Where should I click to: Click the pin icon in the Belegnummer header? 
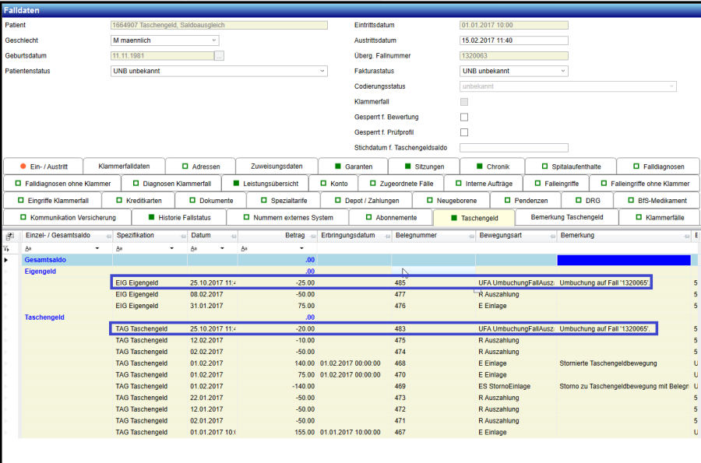[470, 235]
